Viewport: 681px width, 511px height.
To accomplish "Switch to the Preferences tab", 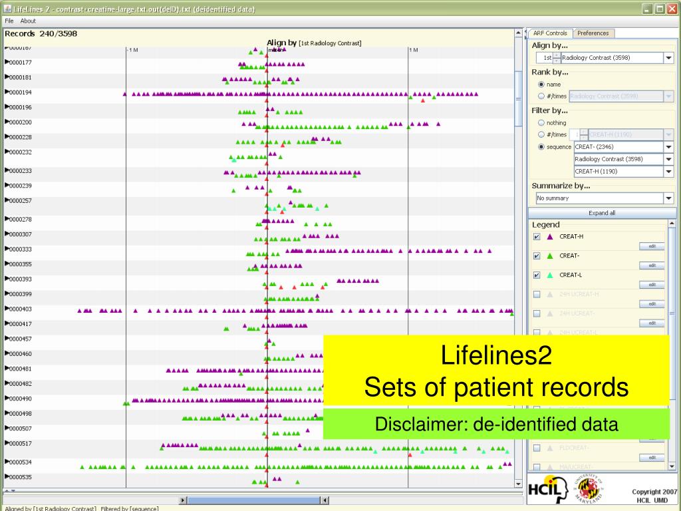I will click(593, 33).
